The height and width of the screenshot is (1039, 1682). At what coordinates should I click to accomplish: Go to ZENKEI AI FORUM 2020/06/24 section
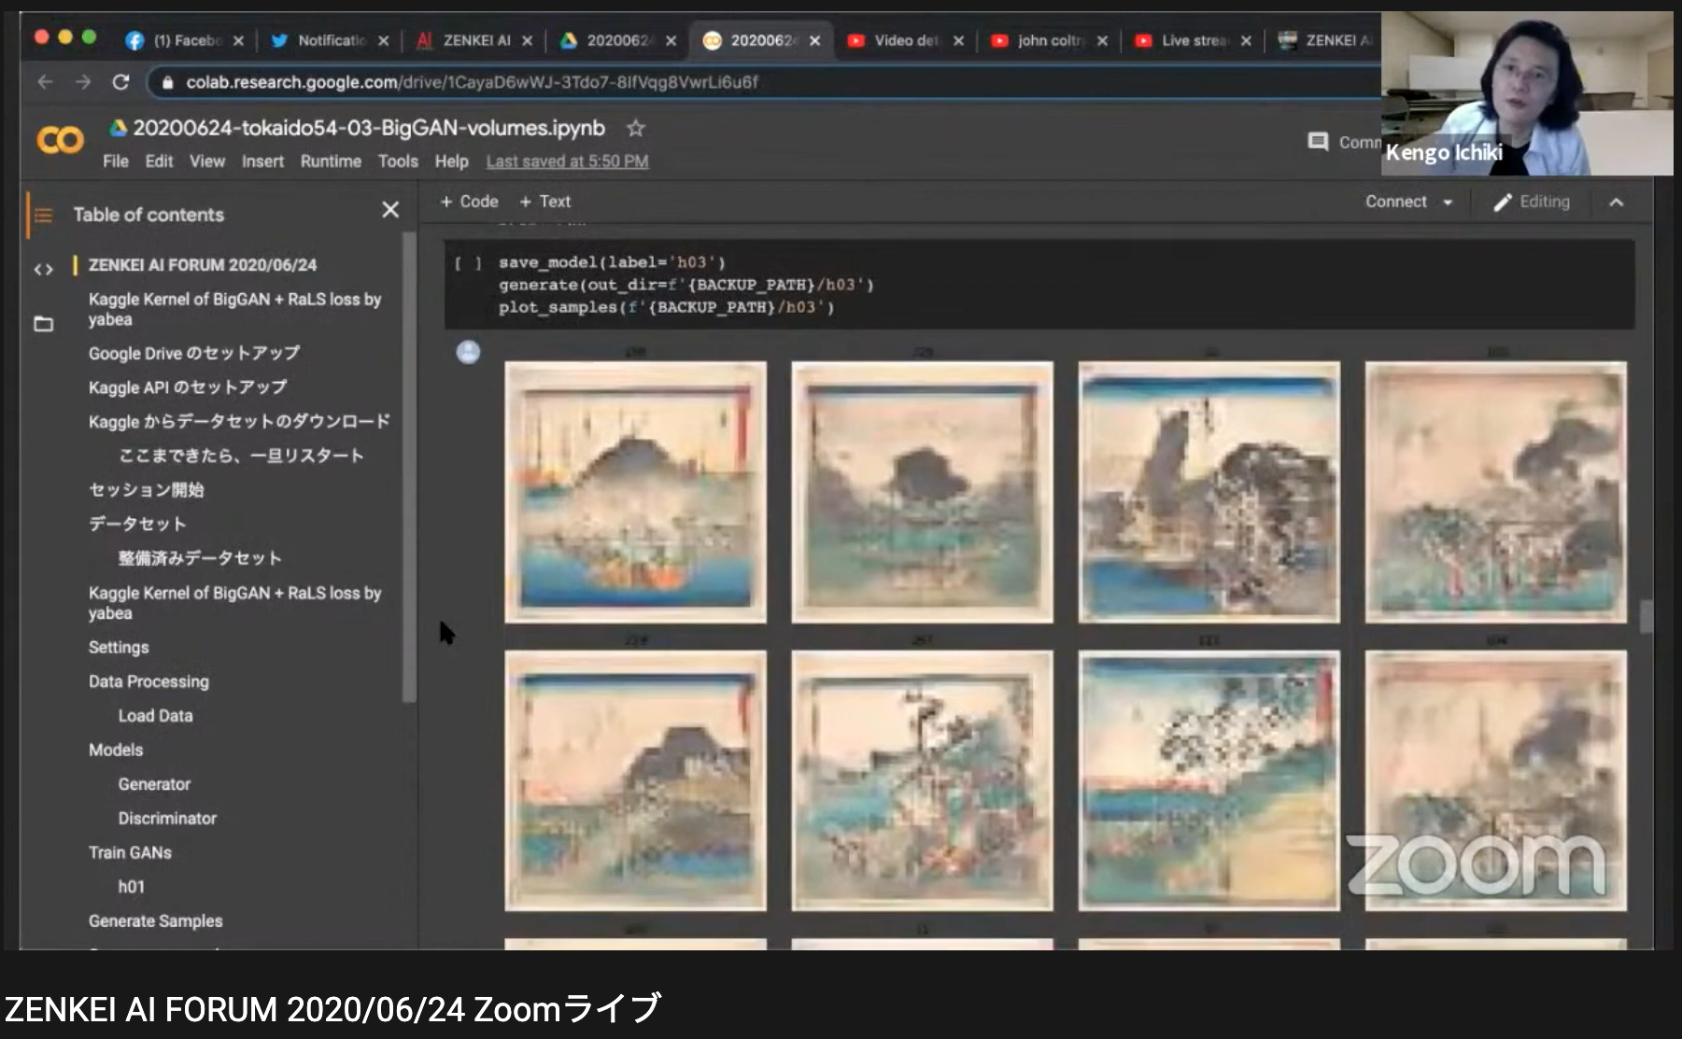tap(203, 265)
